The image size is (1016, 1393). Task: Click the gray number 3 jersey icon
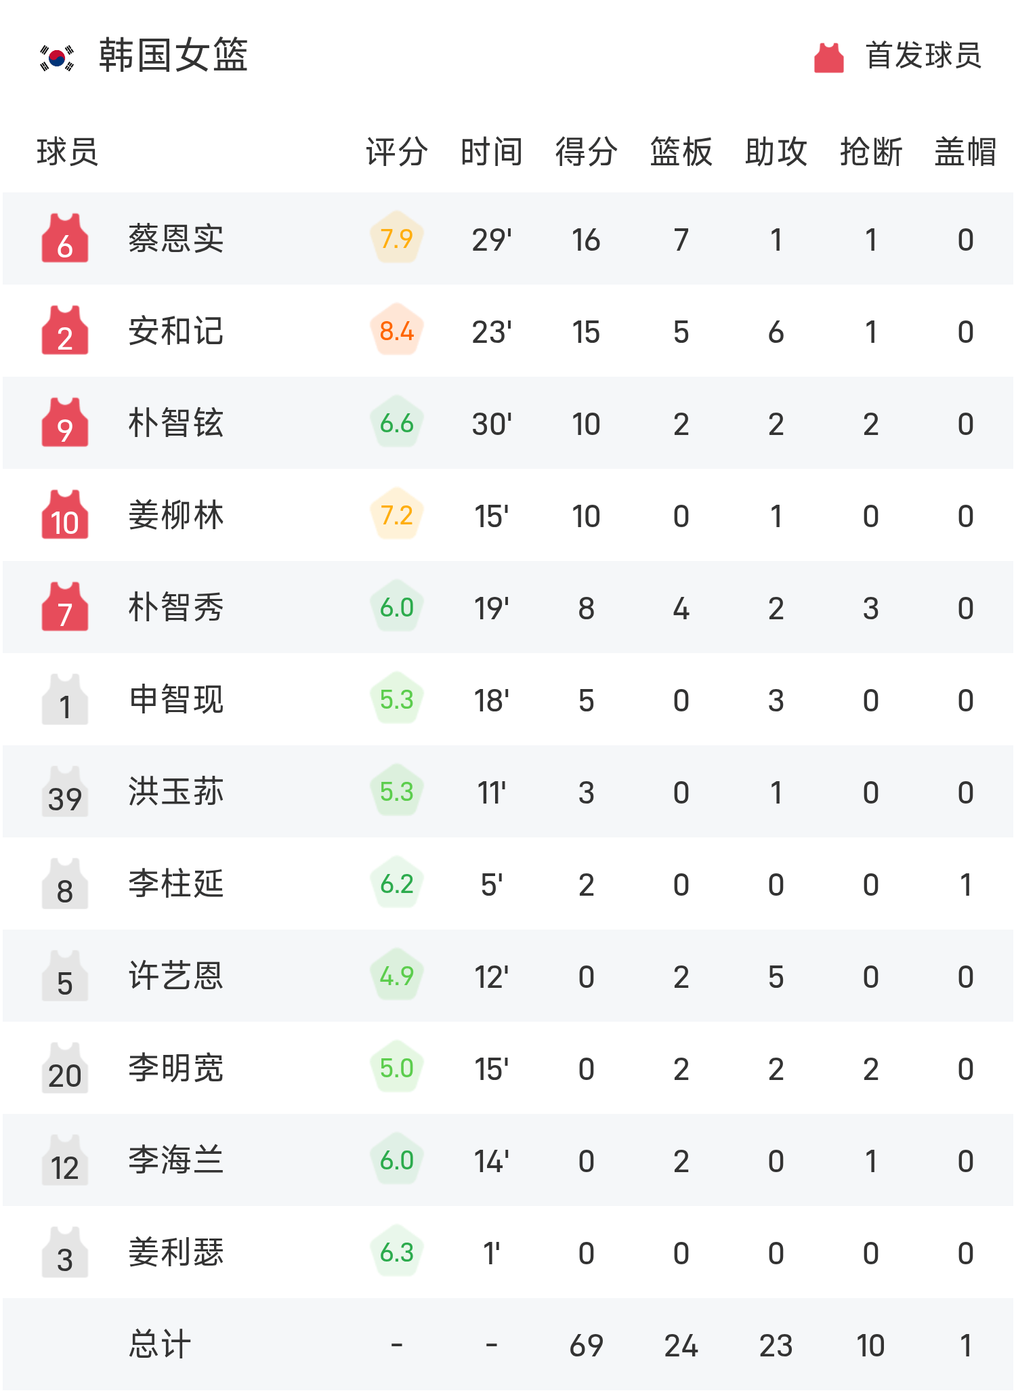pos(65,1252)
